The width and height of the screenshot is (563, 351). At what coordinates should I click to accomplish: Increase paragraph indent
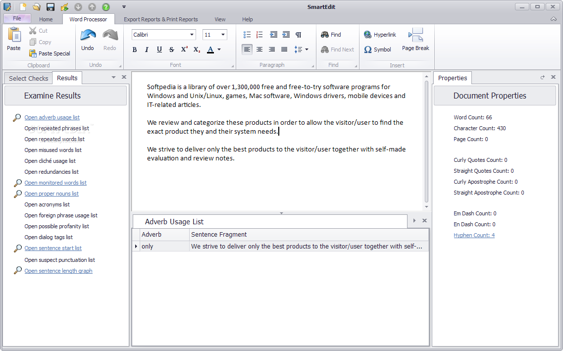pos(286,35)
